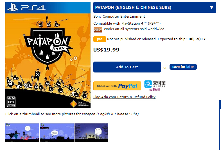The image size is (221, 150).
Task: Check out with PayPal
Action: 117,86
